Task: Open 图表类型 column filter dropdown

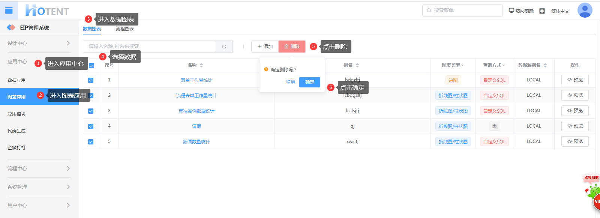Action: (462, 65)
